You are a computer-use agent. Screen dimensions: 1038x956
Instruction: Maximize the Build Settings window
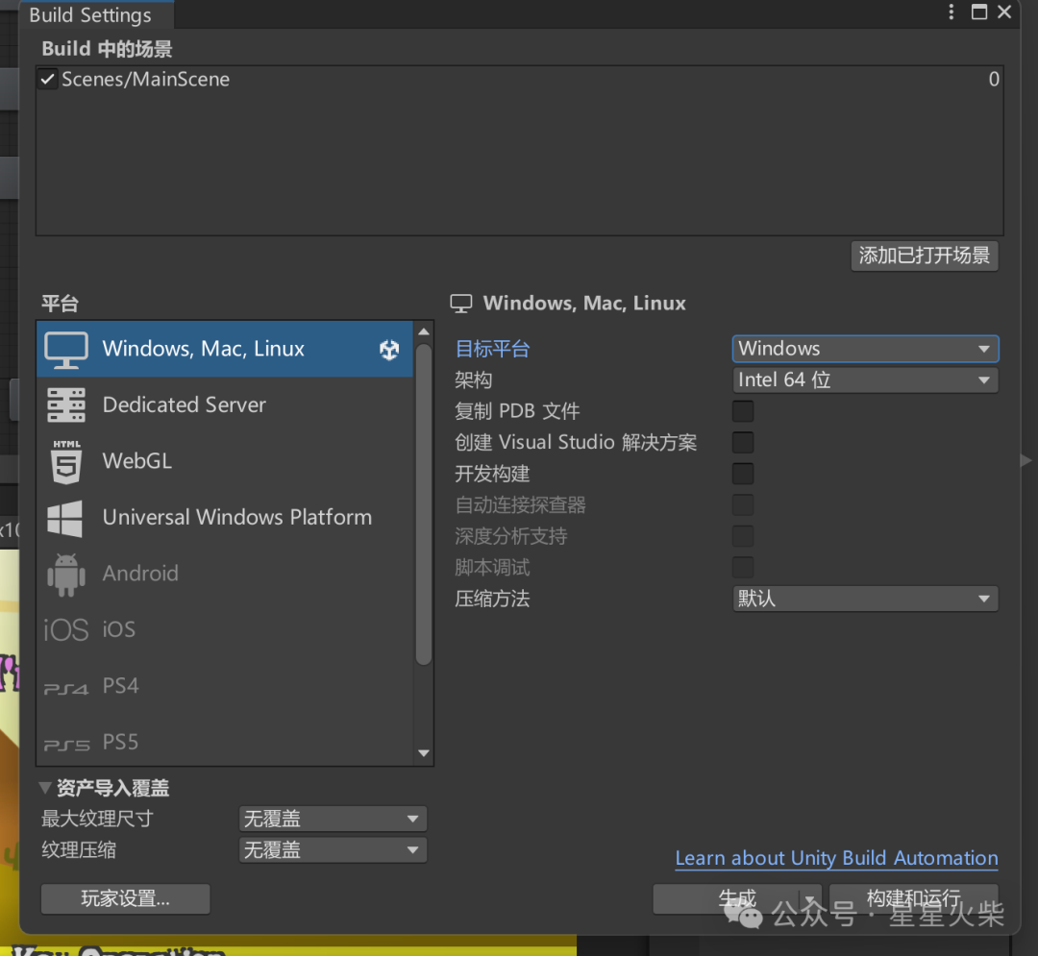pyautogui.click(x=979, y=12)
